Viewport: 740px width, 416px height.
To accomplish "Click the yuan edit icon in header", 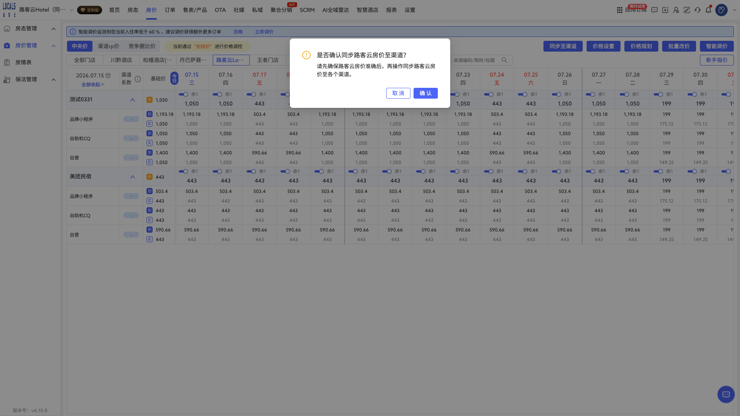I will point(665,10).
